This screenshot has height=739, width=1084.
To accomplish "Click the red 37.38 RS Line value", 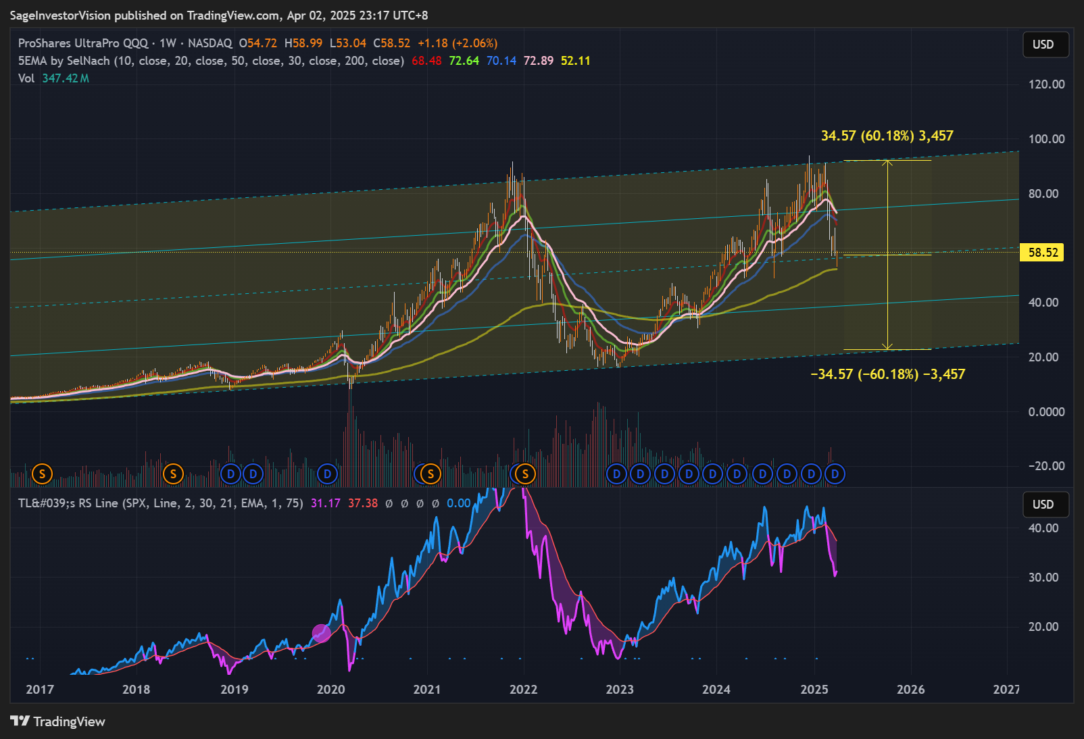I will [x=363, y=503].
